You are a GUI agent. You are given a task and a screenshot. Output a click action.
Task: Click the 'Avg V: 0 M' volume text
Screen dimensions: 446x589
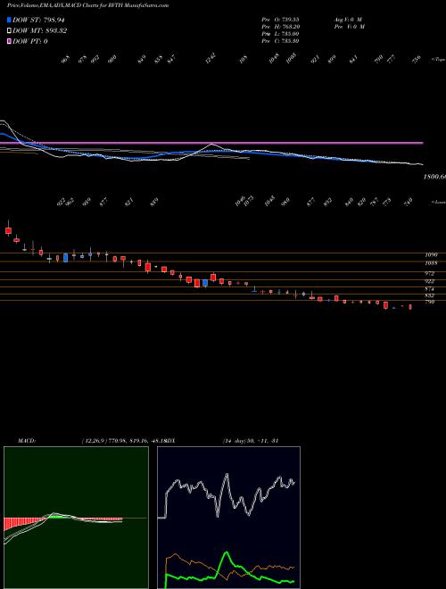coord(349,20)
